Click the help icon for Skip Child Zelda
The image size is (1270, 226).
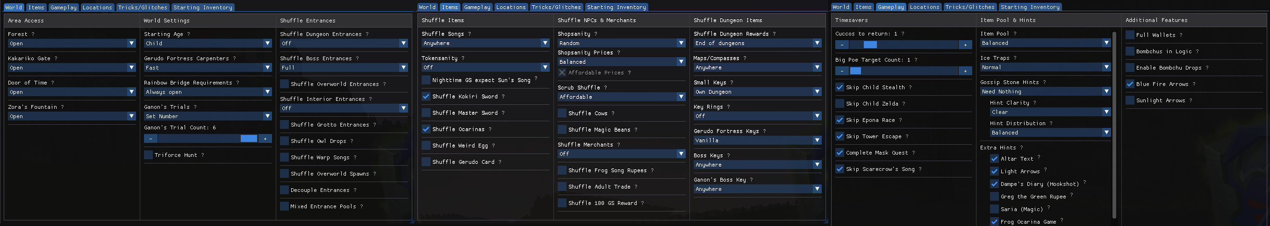pos(904,104)
